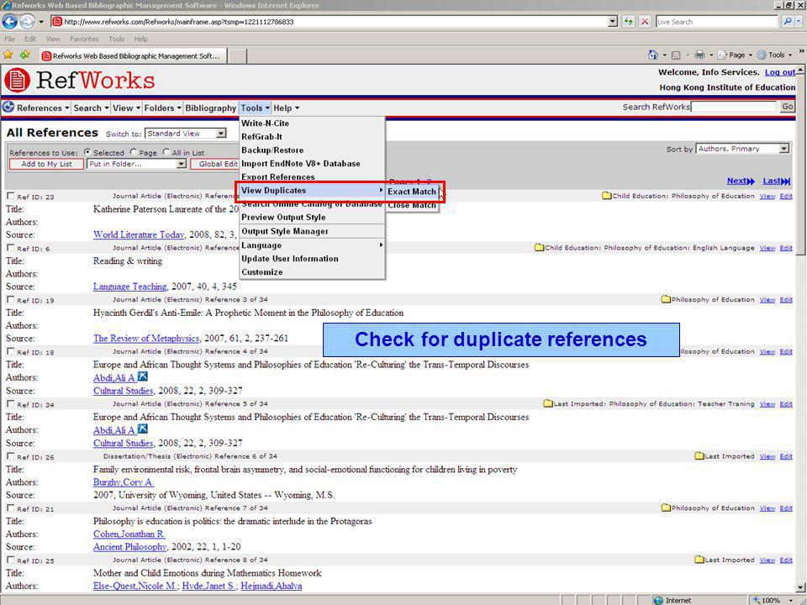Open the Sort by Authors, Primary dropdown
807x605 pixels.
(x=742, y=149)
